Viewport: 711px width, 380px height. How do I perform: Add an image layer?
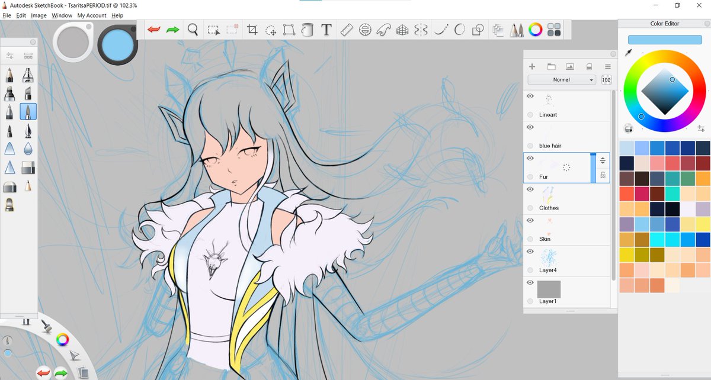click(569, 67)
